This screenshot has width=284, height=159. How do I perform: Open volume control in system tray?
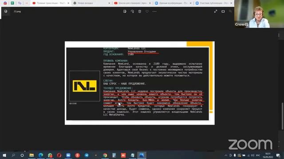click(252, 155)
